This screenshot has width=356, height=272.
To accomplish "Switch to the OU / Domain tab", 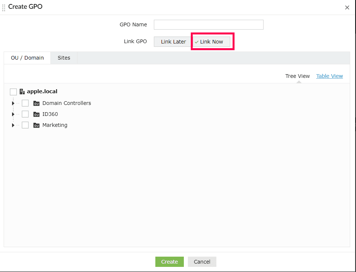I will [x=27, y=58].
